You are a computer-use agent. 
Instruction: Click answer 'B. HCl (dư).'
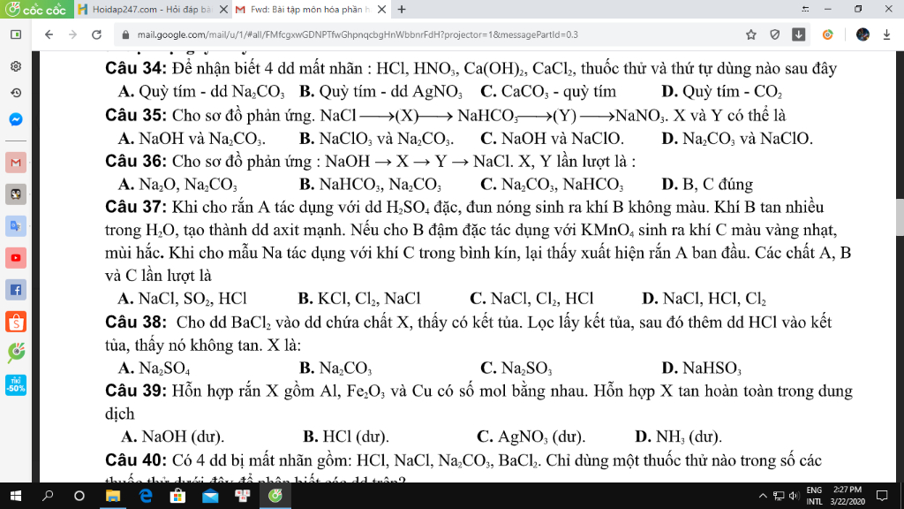(346, 437)
